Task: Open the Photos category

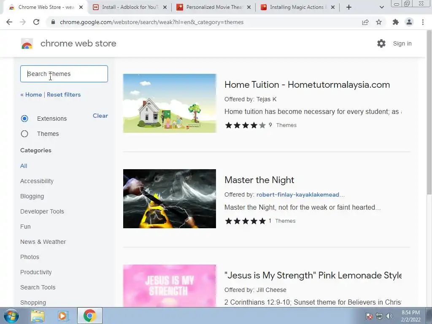Action: 30,257
